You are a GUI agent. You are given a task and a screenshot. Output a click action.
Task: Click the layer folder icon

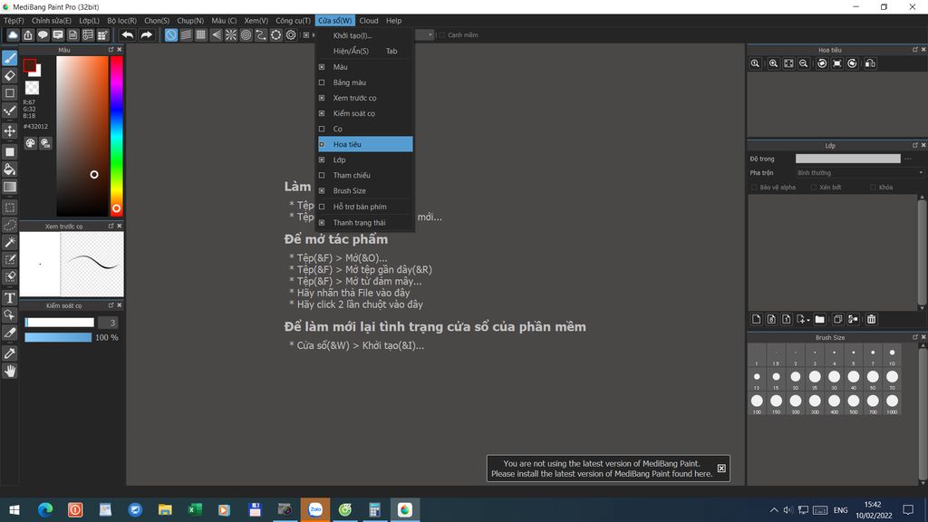[x=819, y=320]
